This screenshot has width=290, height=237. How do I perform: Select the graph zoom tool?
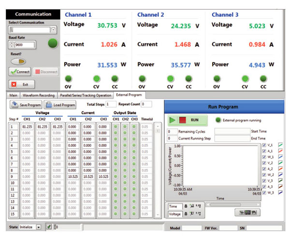pos(248,212)
